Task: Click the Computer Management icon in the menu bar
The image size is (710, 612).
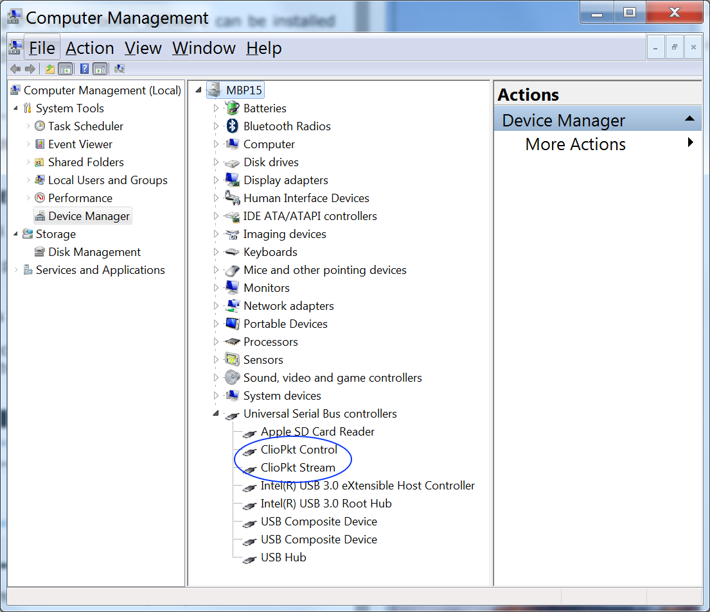Action: point(15,47)
